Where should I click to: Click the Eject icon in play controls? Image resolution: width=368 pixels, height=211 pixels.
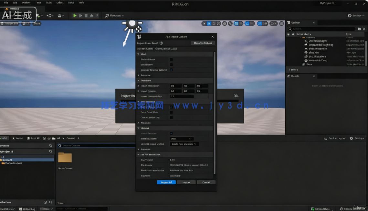click(92, 16)
